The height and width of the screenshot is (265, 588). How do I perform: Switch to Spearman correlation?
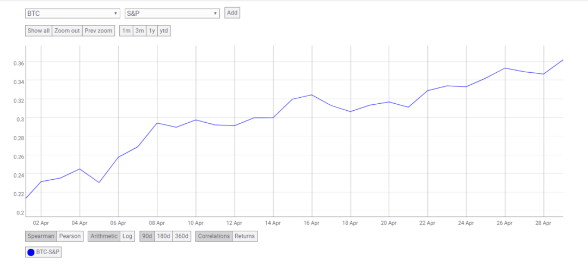[x=41, y=236]
